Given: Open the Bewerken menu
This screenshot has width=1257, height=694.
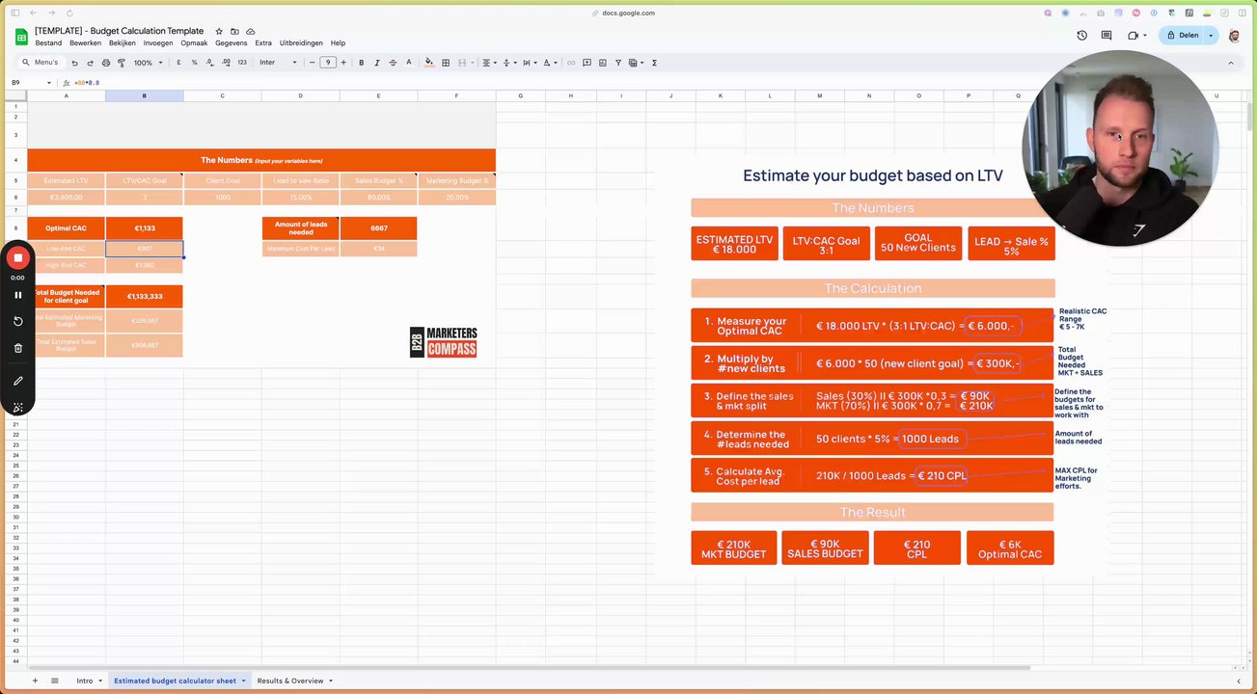Looking at the screenshot, I should 85,43.
